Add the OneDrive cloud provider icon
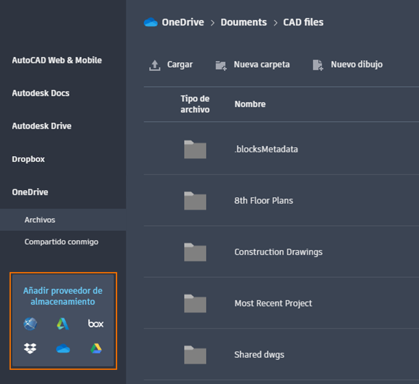 click(63, 349)
